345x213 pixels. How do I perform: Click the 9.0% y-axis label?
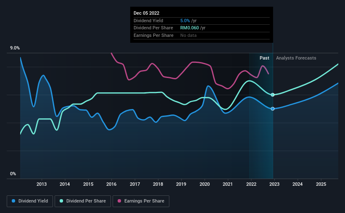pos(15,49)
